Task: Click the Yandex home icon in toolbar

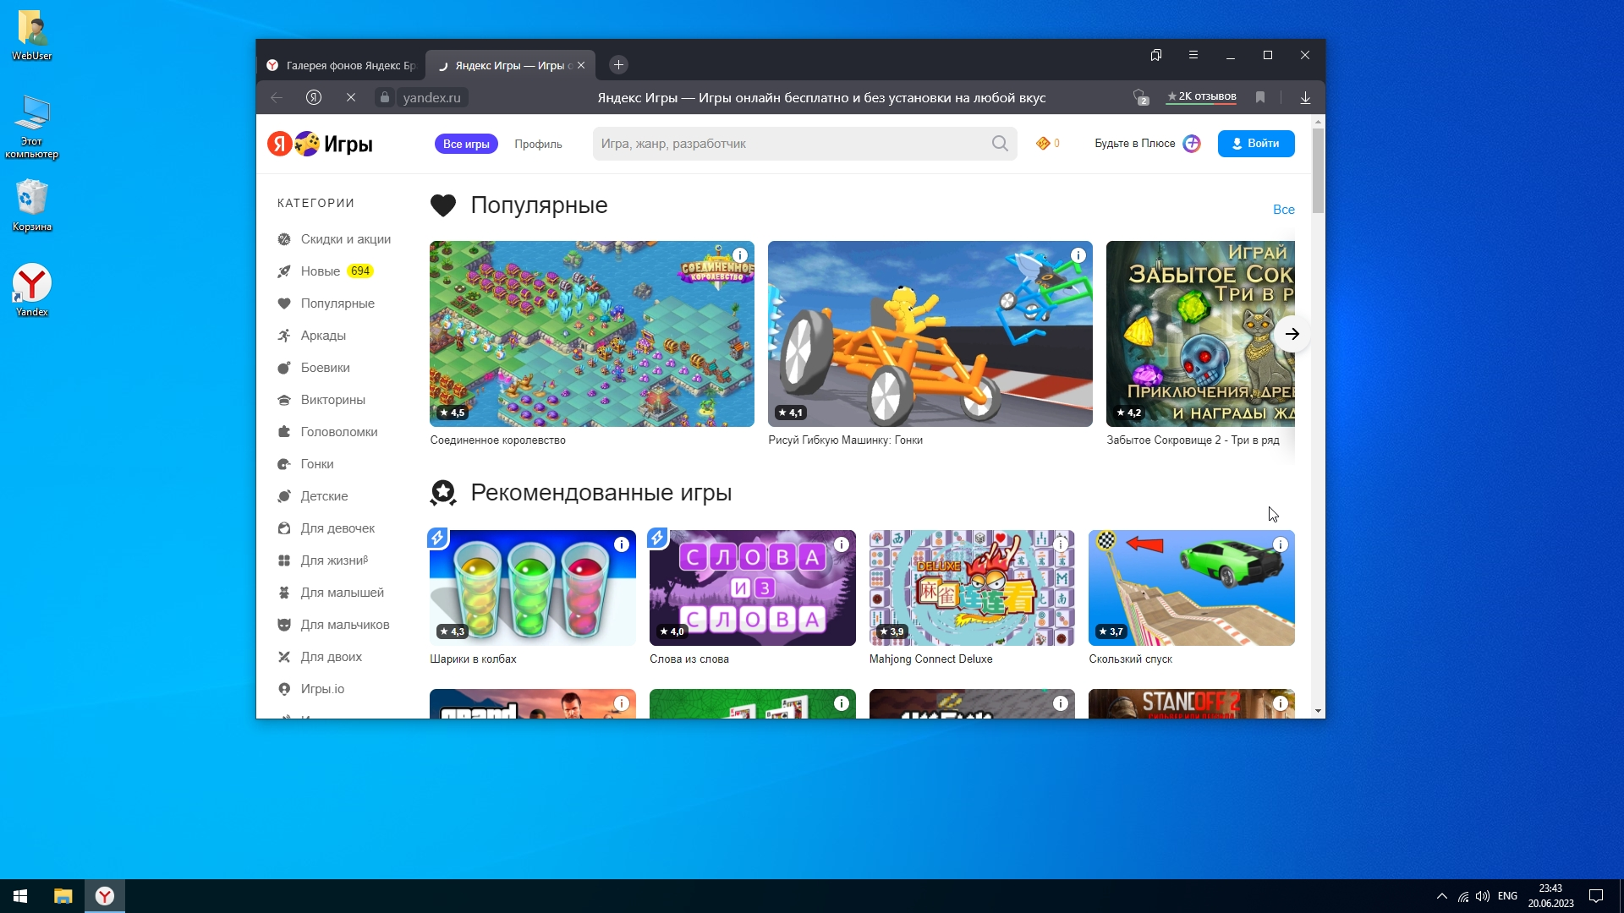Action: [314, 97]
